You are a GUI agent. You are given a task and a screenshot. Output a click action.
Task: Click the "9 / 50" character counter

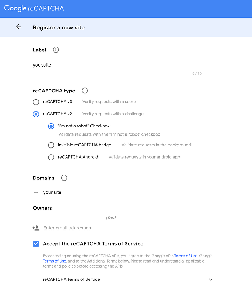pos(197,74)
